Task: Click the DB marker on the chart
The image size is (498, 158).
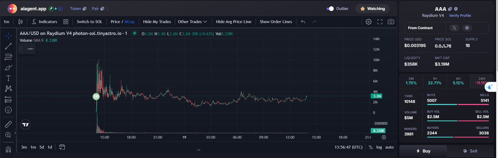Action: coord(96,96)
